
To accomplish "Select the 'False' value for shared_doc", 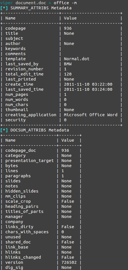I will click(68, 242).
